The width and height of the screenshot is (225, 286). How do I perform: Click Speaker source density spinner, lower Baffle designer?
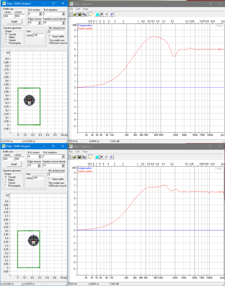point(63,166)
